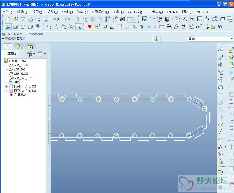
Task: Toggle hidden line display mode
Action: pos(16,27)
